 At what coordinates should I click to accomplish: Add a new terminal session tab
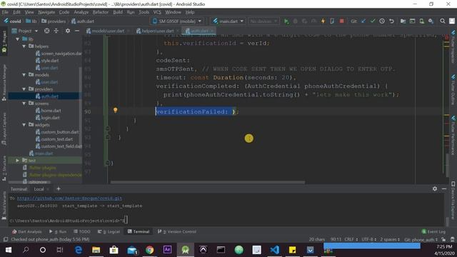(59, 188)
